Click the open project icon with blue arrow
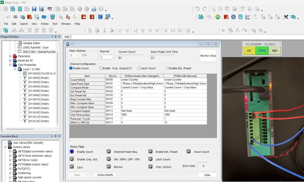304x182 pixels. [12, 9]
